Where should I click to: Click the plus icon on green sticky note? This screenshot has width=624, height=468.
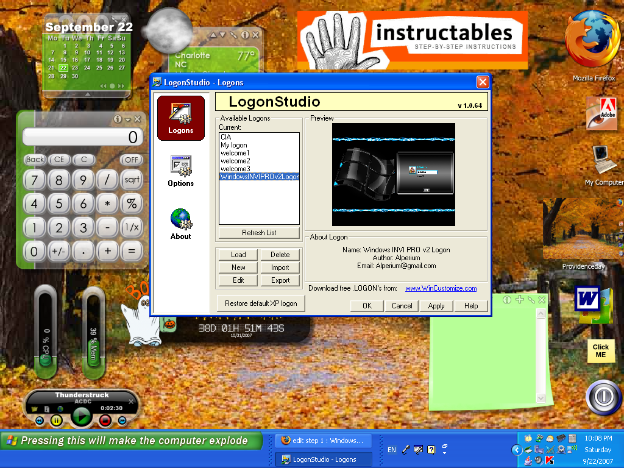pos(520,300)
